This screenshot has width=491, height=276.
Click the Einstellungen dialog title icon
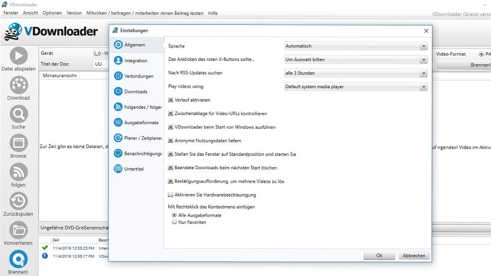(x=115, y=30)
